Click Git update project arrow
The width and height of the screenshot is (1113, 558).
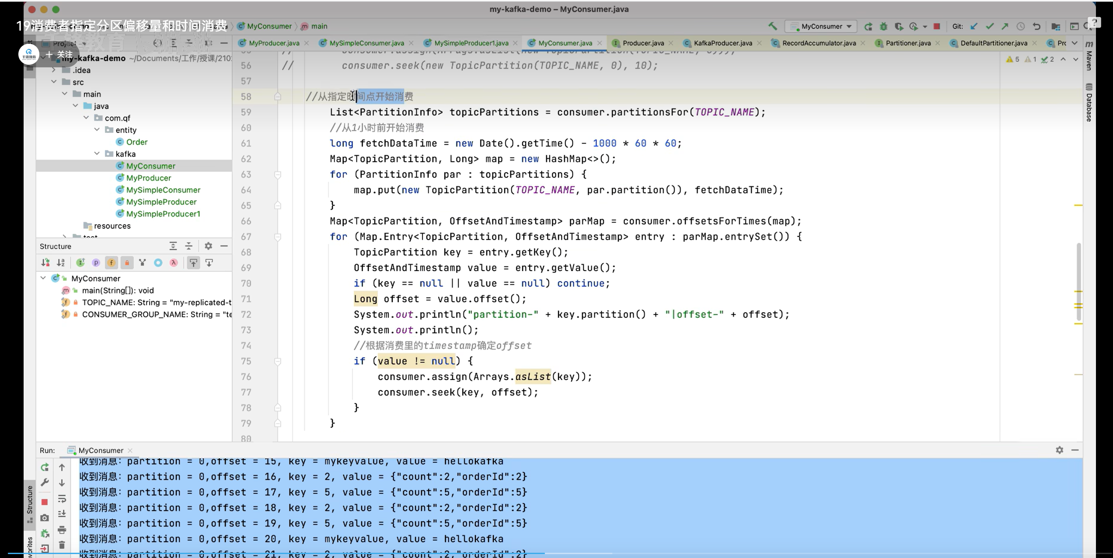tap(974, 26)
